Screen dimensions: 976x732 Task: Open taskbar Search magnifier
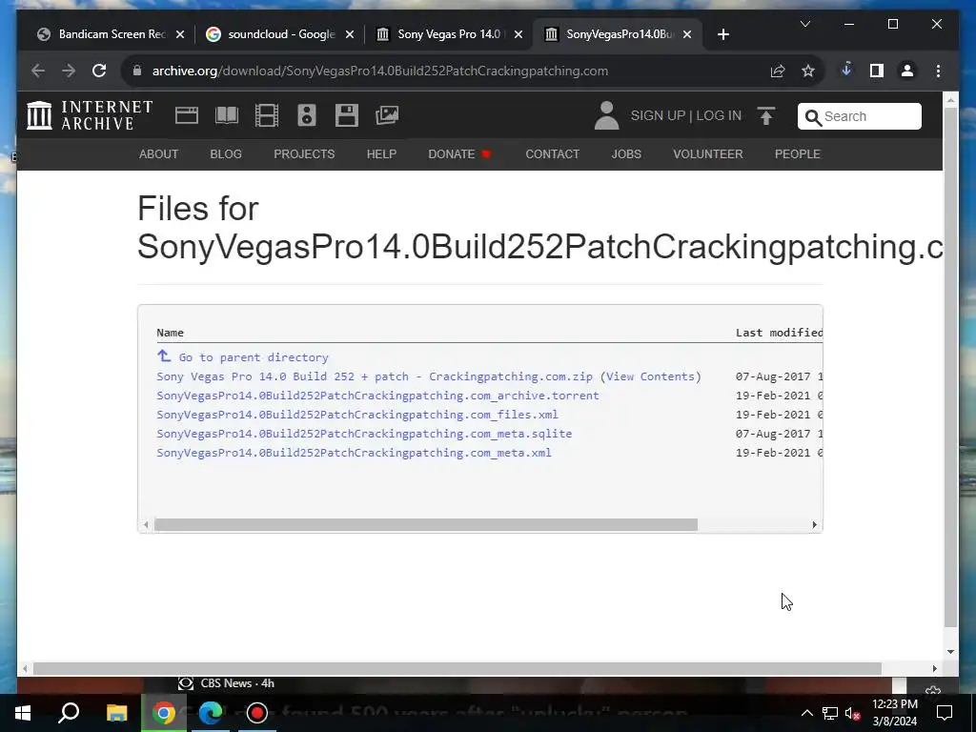[69, 713]
